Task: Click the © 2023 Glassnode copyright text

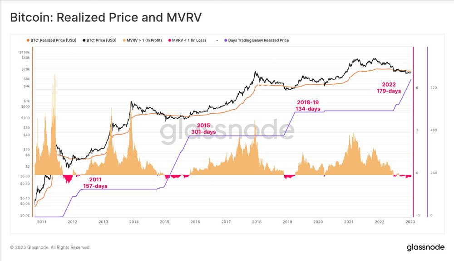Action: click(x=50, y=247)
